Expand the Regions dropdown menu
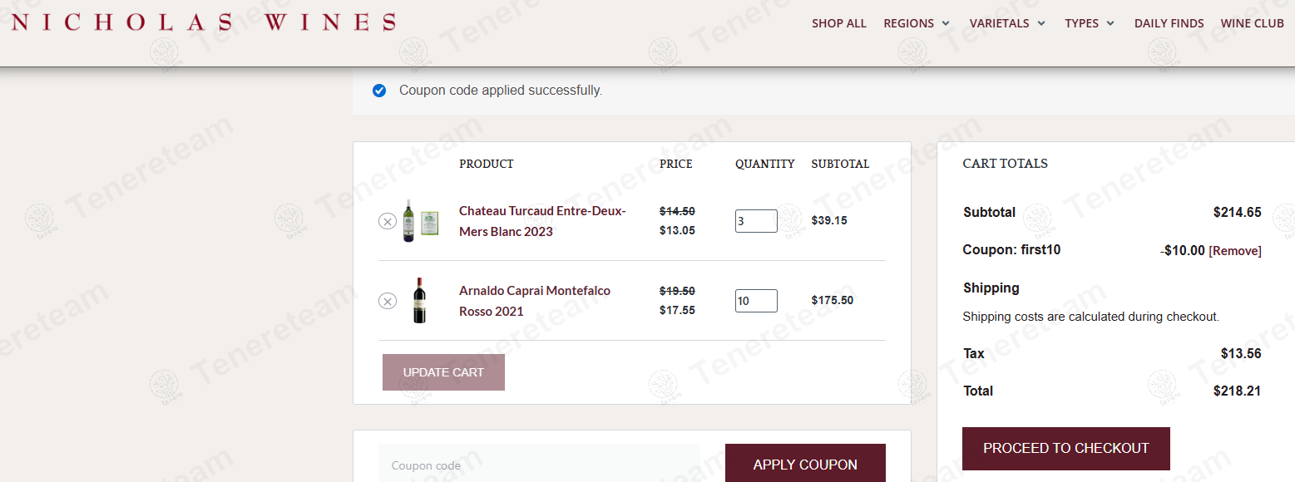Viewport: 1295px width, 482px height. (x=917, y=23)
